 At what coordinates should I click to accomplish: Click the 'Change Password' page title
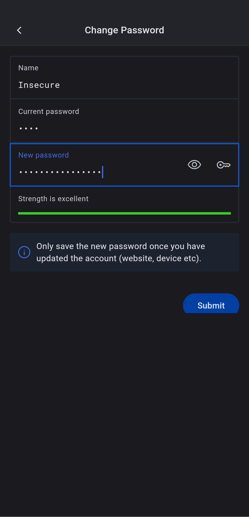pyautogui.click(x=124, y=30)
